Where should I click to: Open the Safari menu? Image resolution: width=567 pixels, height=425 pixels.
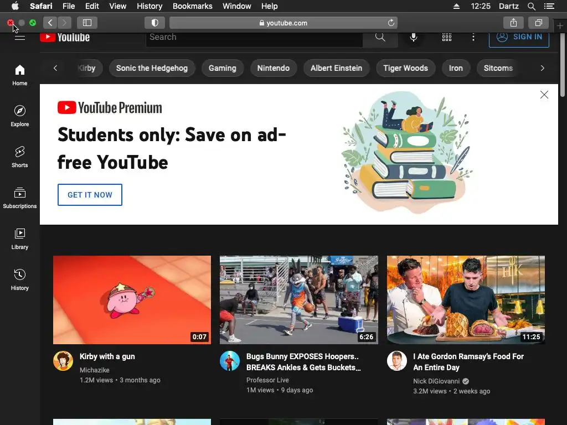coord(41,6)
